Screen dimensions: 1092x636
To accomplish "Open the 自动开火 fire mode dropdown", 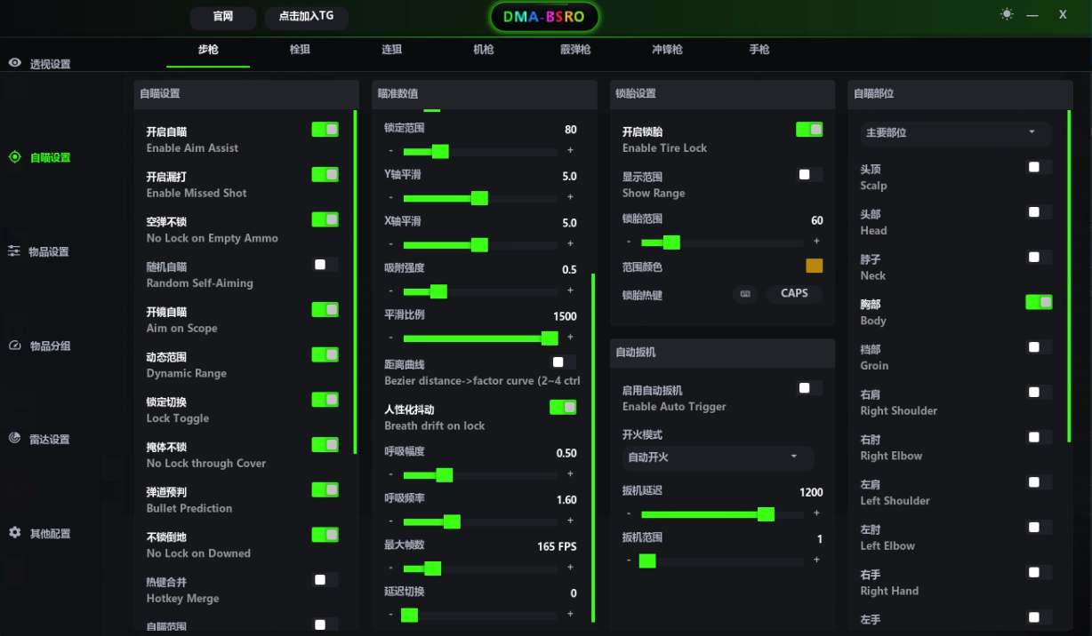I will pos(718,457).
